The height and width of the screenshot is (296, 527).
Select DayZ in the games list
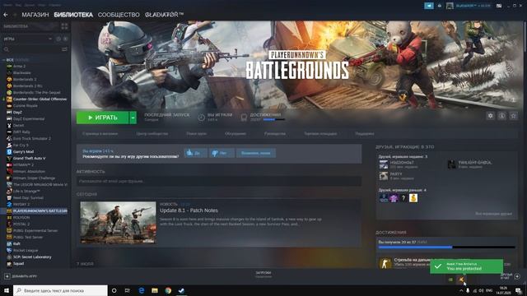point(17,113)
